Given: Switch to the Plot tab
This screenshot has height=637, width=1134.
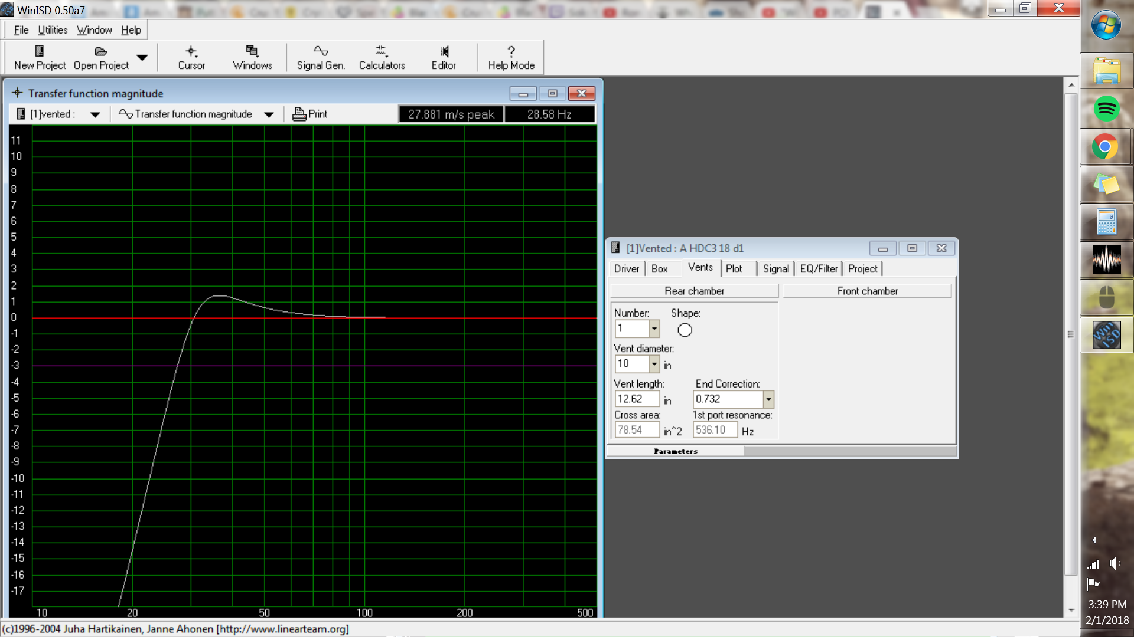Looking at the screenshot, I should 734,269.
